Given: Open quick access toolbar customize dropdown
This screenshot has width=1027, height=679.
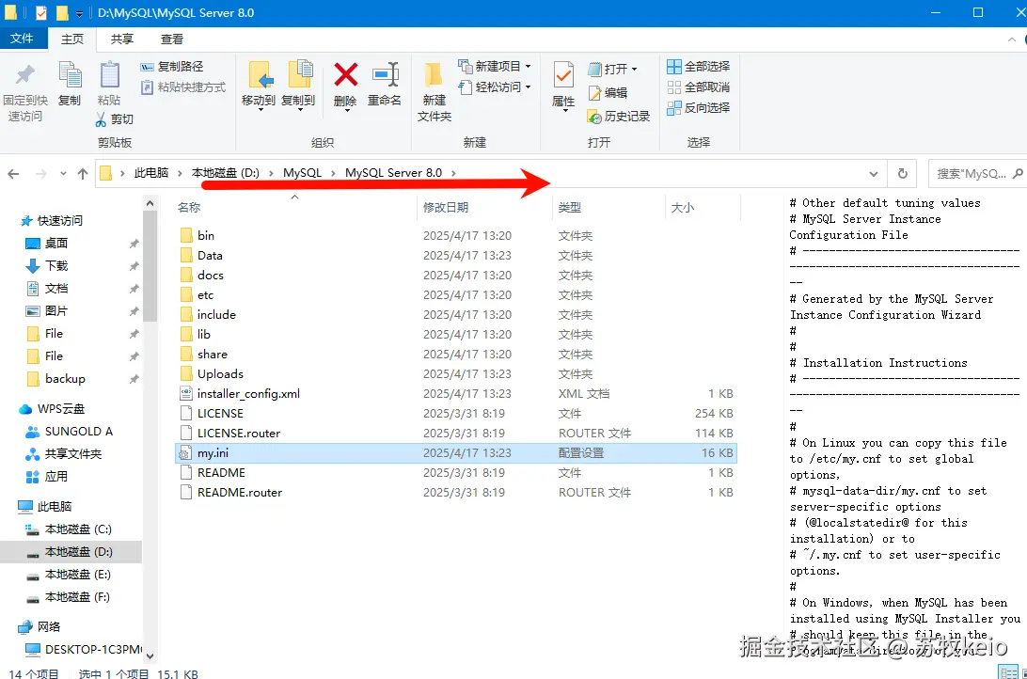Looking at the screenshot, I should point(79,13).
